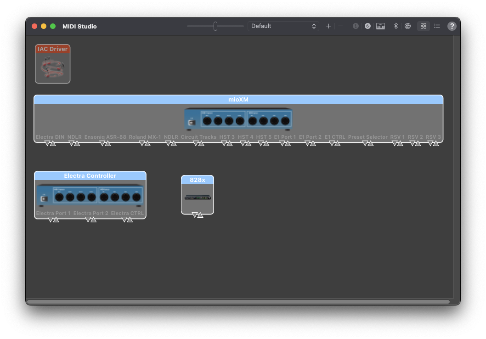The width and height of the screenshot is (486, 339).
Task: Close the MIDI Studio window
Action: pos(34,26)
